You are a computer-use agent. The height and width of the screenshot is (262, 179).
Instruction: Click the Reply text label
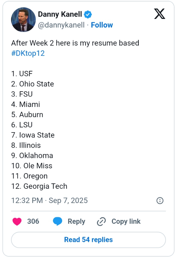coord(76,222)
